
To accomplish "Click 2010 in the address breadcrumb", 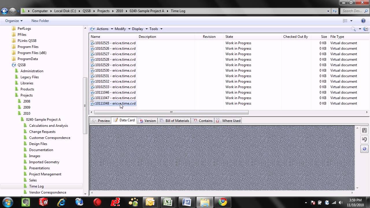I will click(119, 11).
